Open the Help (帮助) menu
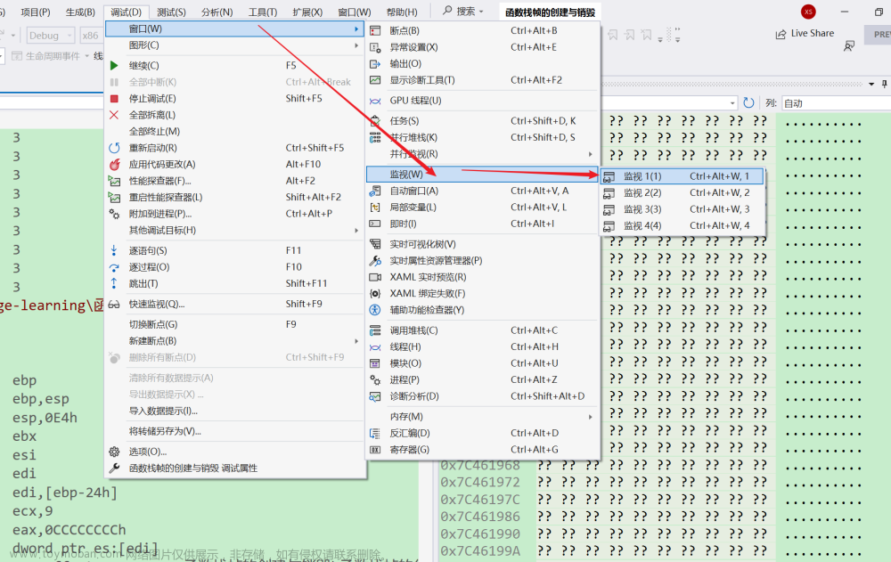This screenshot has width=891, height=562. pos(402,12)
